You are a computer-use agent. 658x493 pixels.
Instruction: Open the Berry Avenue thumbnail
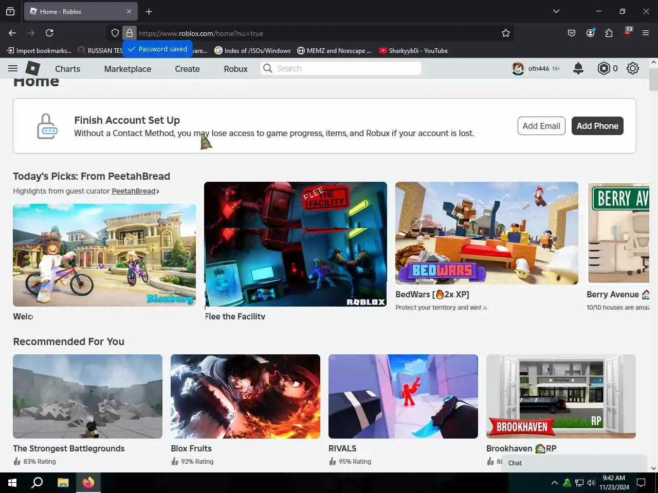(619, 233)
